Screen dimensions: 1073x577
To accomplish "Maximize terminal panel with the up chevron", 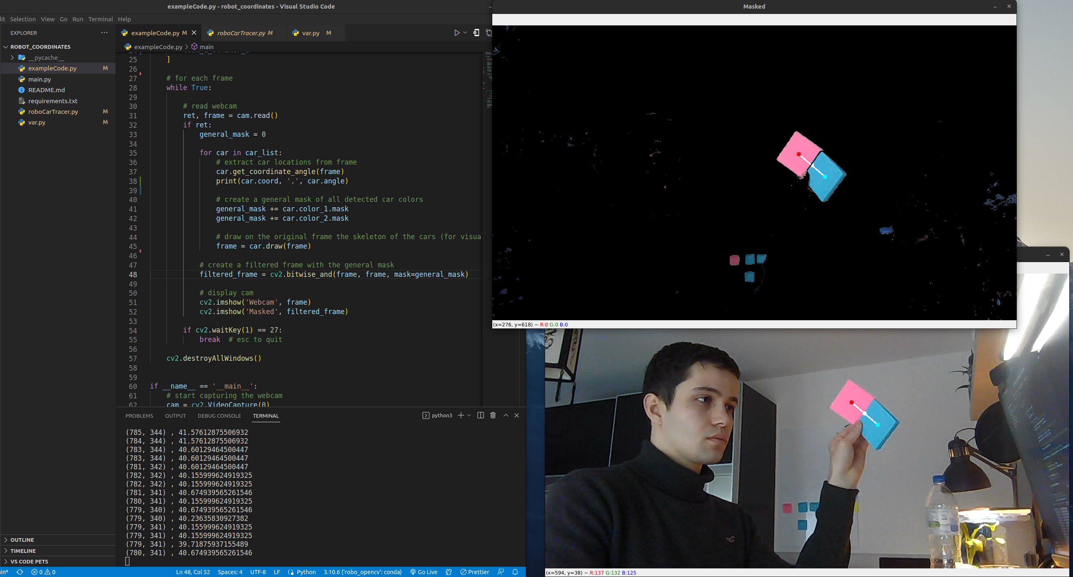I will click(506, 415).
